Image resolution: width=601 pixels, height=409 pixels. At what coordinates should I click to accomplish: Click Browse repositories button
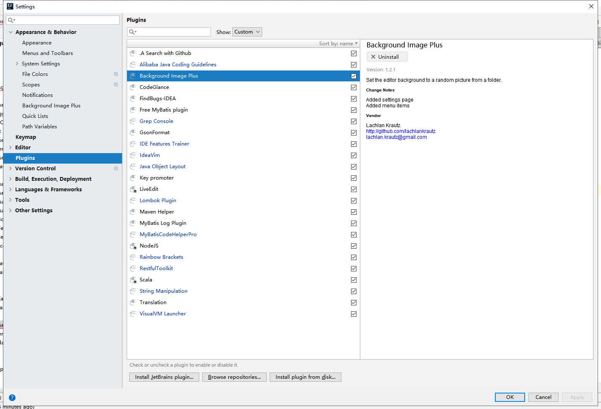click(x=234, y=377)
